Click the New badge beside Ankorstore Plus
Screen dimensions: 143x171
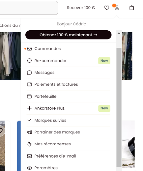[104, 108]
